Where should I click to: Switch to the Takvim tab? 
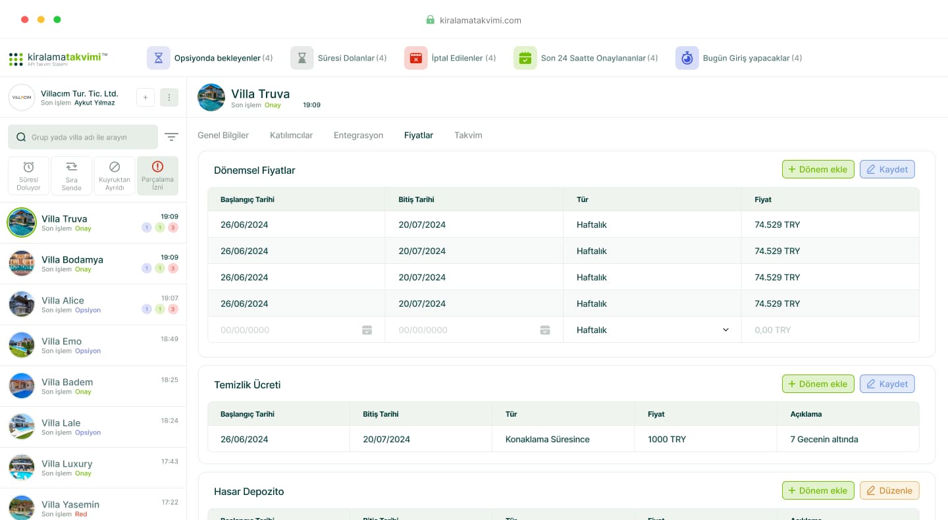click(468, 135)
